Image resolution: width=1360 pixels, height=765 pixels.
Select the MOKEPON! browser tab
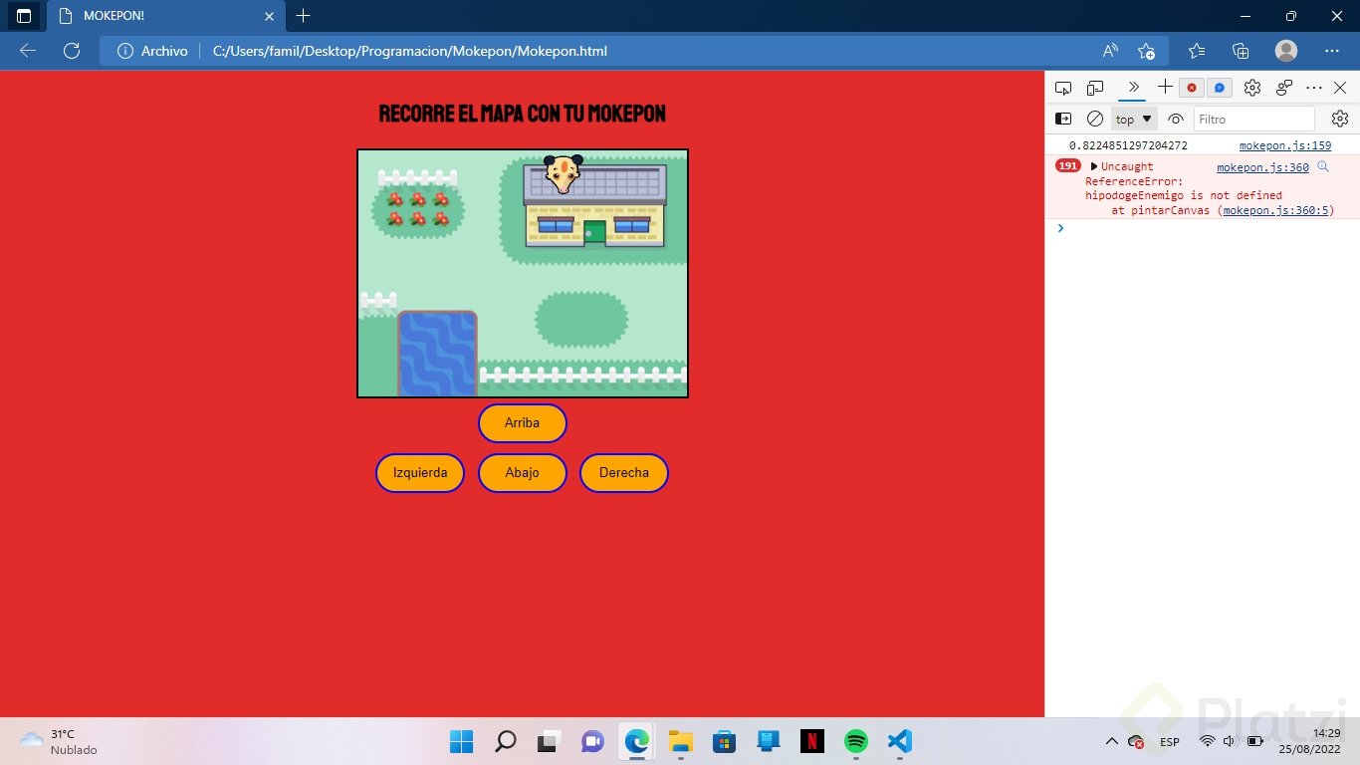pos(164,16)
